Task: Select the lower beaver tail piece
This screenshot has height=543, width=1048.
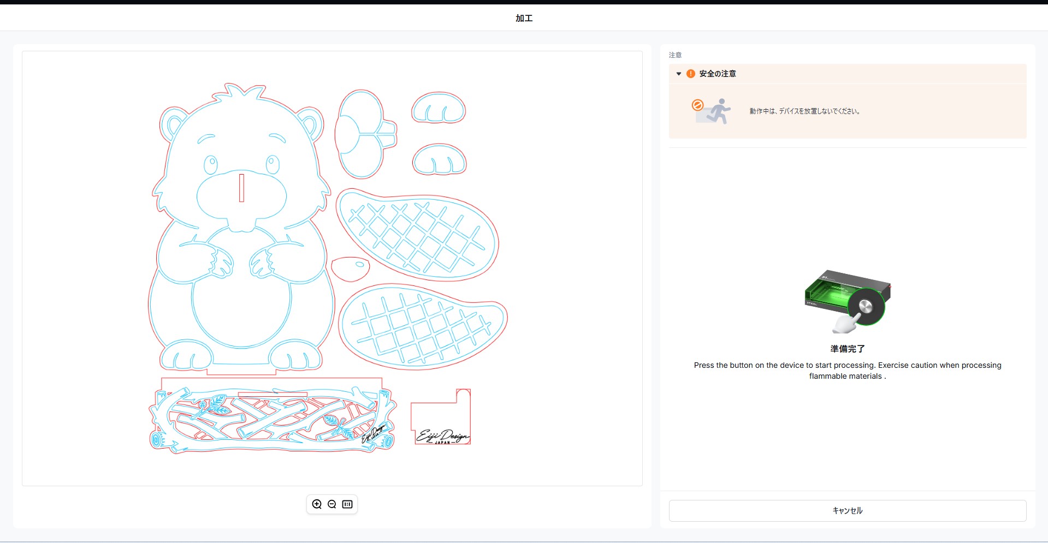Action: coord(423,327)
